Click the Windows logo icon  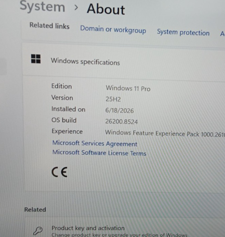coord(36,59)
